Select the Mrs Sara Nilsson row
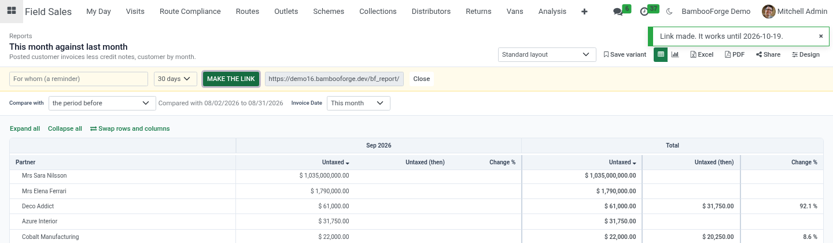Viewport: 833px width, 243px height. tap(416, 175)
